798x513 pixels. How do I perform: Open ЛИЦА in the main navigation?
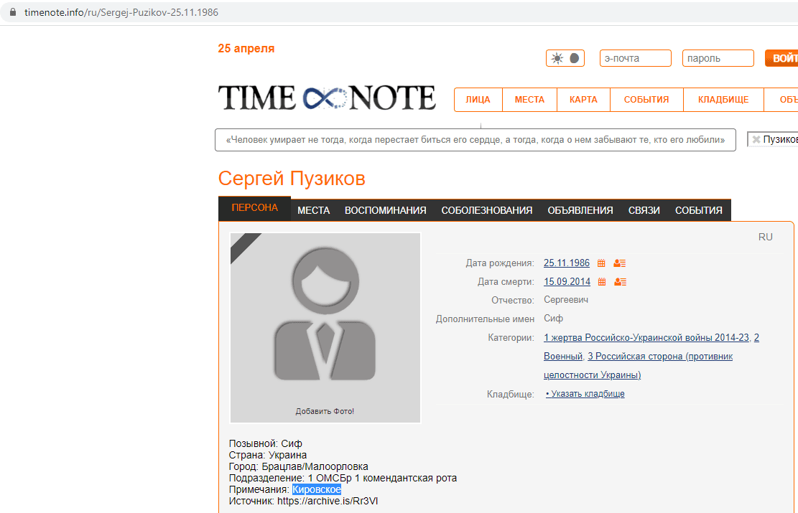tap(478, 100)
